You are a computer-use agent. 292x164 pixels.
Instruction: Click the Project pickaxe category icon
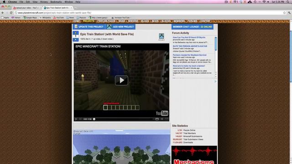coord(162,36)
